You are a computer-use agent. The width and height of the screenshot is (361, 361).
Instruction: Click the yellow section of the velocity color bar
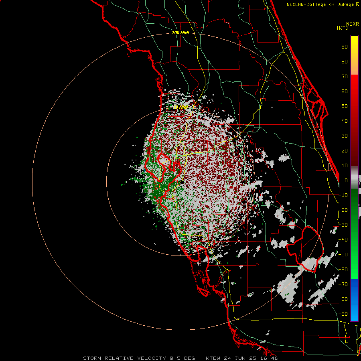354,55
